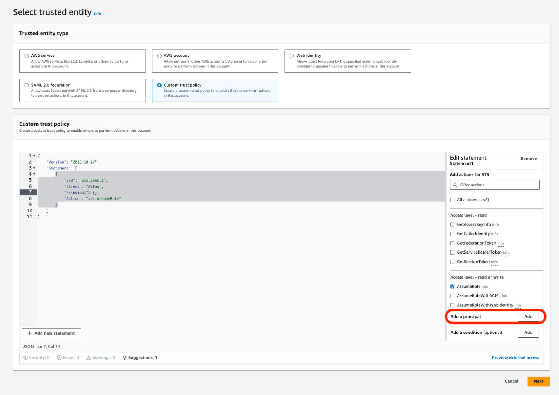Collapse the code fold arrow on line 1
The height and width of the screenshot is (395, 559).
pyautogui.click(x=34, y=156)
